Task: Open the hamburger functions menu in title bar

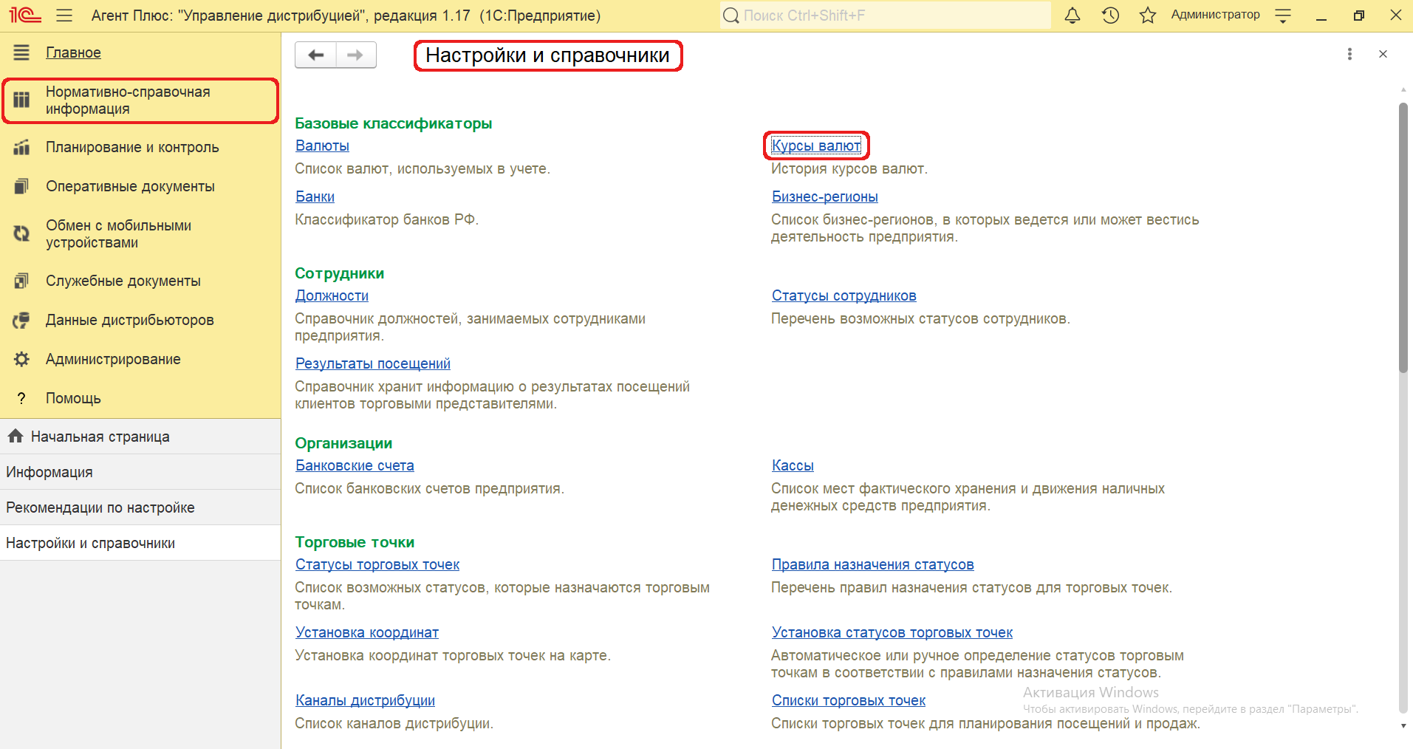Action: 64,16
